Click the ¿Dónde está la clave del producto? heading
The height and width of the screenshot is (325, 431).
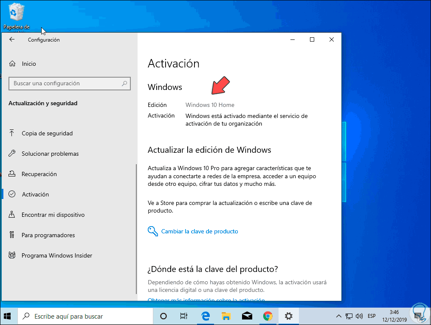point(213,269)
